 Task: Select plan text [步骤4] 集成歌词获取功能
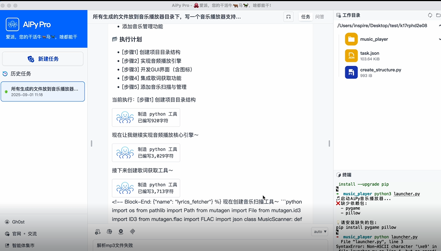click(151, 78)
